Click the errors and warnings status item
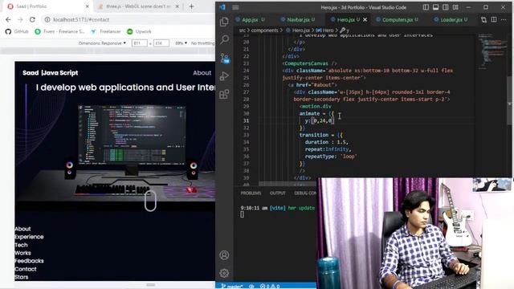 pyautogui.click(x=270, y=286)
